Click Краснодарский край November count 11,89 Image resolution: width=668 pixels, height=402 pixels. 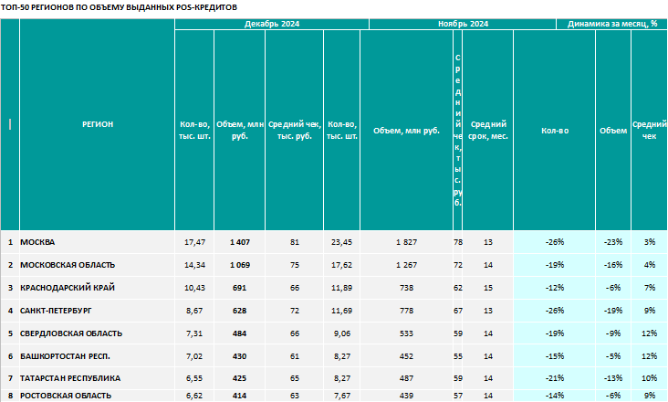[x=341, y=288]
